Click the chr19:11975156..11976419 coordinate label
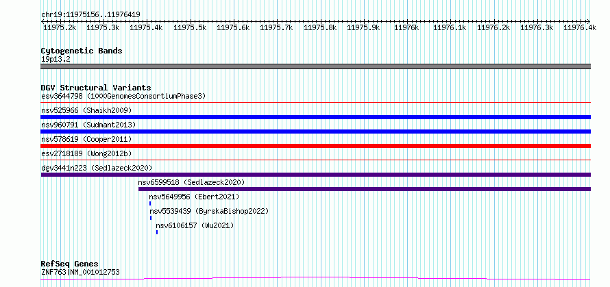This screenshot has height=287, width=610. [x=90, y=15]
